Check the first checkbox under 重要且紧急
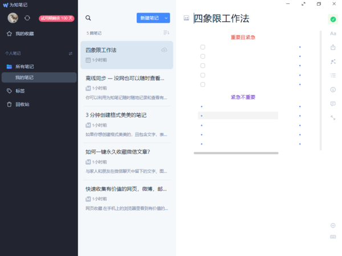Screen dimensions: 342x256 click(x=202, y=47)
